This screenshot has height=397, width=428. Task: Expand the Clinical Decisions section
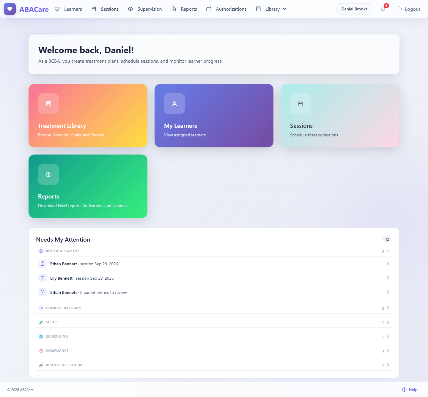tap(214, 308)
